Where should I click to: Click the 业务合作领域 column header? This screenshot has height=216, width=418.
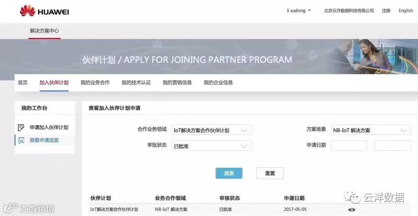click(170, 198)
